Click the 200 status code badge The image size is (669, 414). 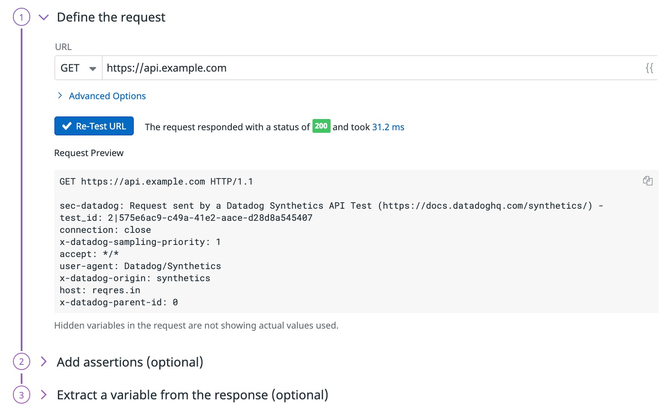321,126
